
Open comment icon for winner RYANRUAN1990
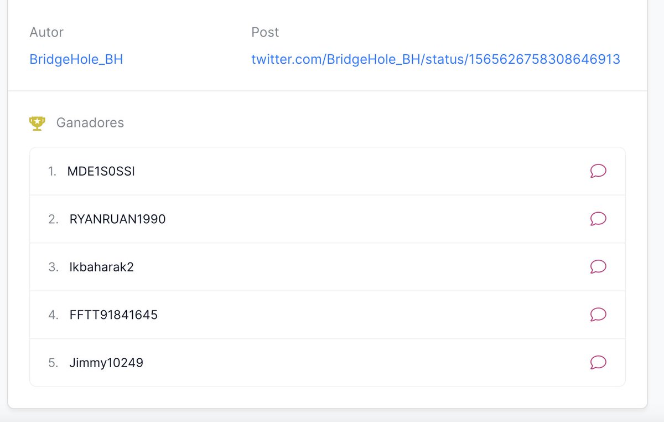598,219
